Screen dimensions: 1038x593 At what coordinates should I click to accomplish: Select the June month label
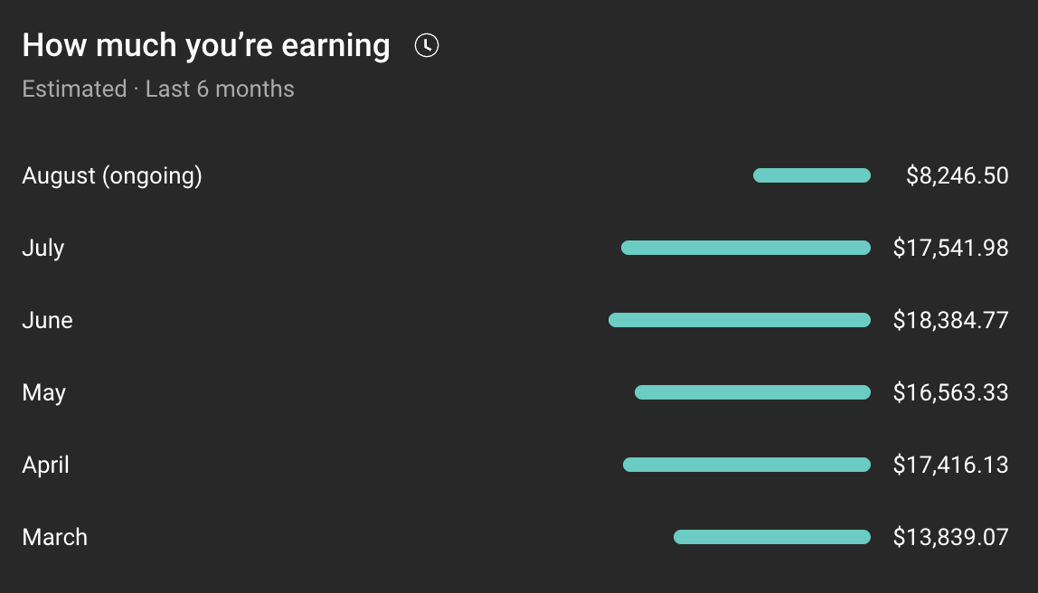(x=47, y=320)
